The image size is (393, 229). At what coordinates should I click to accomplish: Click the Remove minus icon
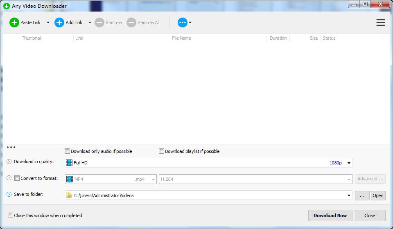click(99, 22)
